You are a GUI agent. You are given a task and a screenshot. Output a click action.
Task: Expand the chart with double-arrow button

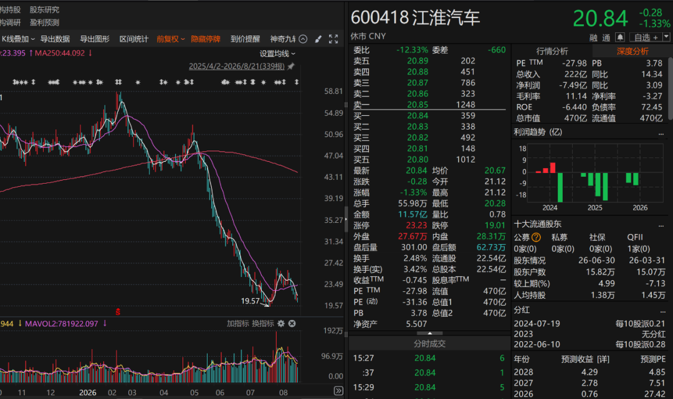click(338, 390)
